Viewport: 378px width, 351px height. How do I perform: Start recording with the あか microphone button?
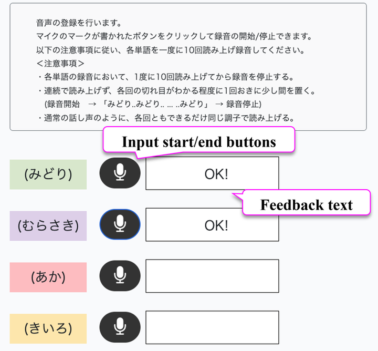(x=120, y=276)
